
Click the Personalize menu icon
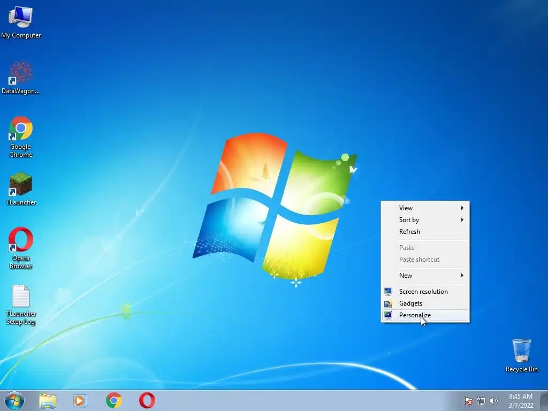pyautogui.click(x=388, y=315)
